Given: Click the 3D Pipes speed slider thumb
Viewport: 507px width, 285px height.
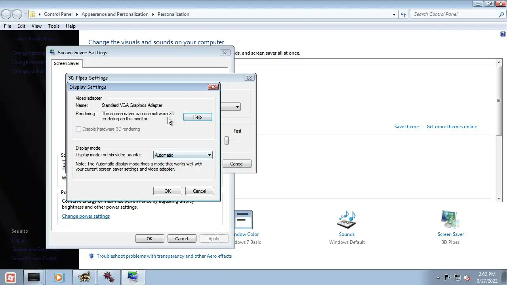Looking at the screenshot, I should (227, 140).
